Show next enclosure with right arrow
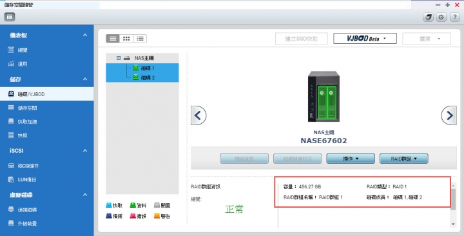The image size is (464, 236). coord(449,115)
